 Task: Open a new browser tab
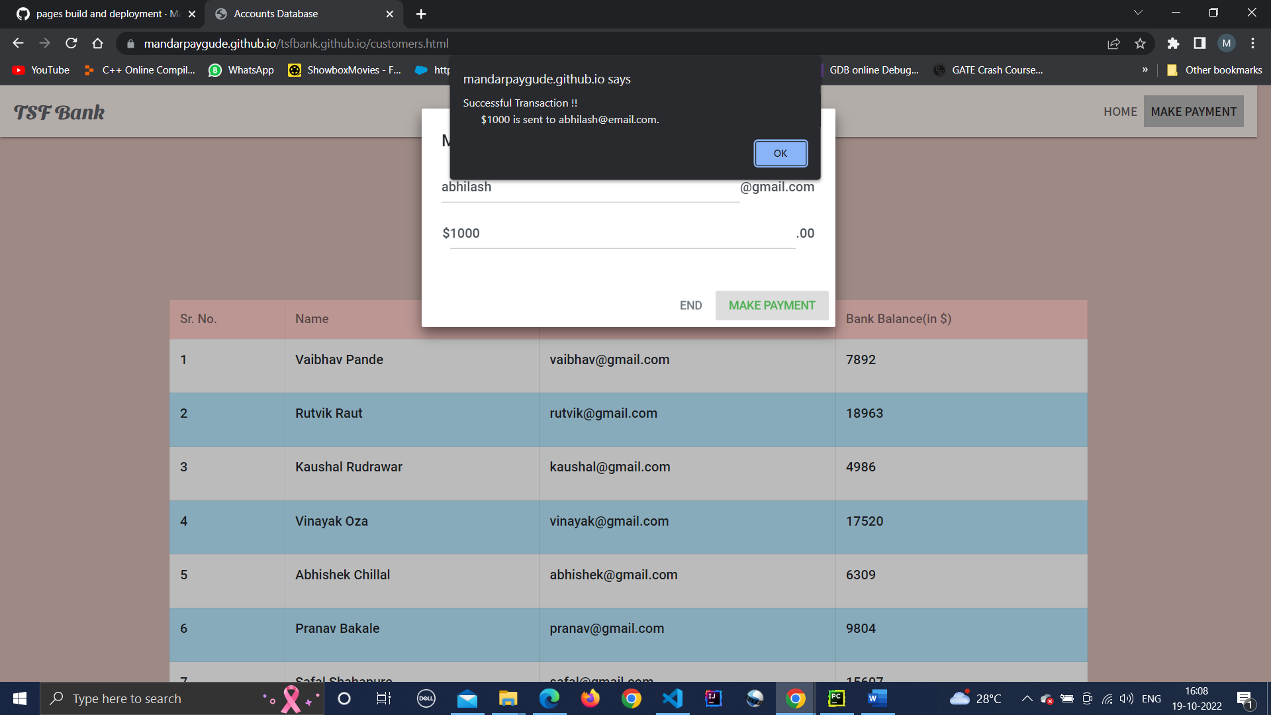(x=421, y=14)
